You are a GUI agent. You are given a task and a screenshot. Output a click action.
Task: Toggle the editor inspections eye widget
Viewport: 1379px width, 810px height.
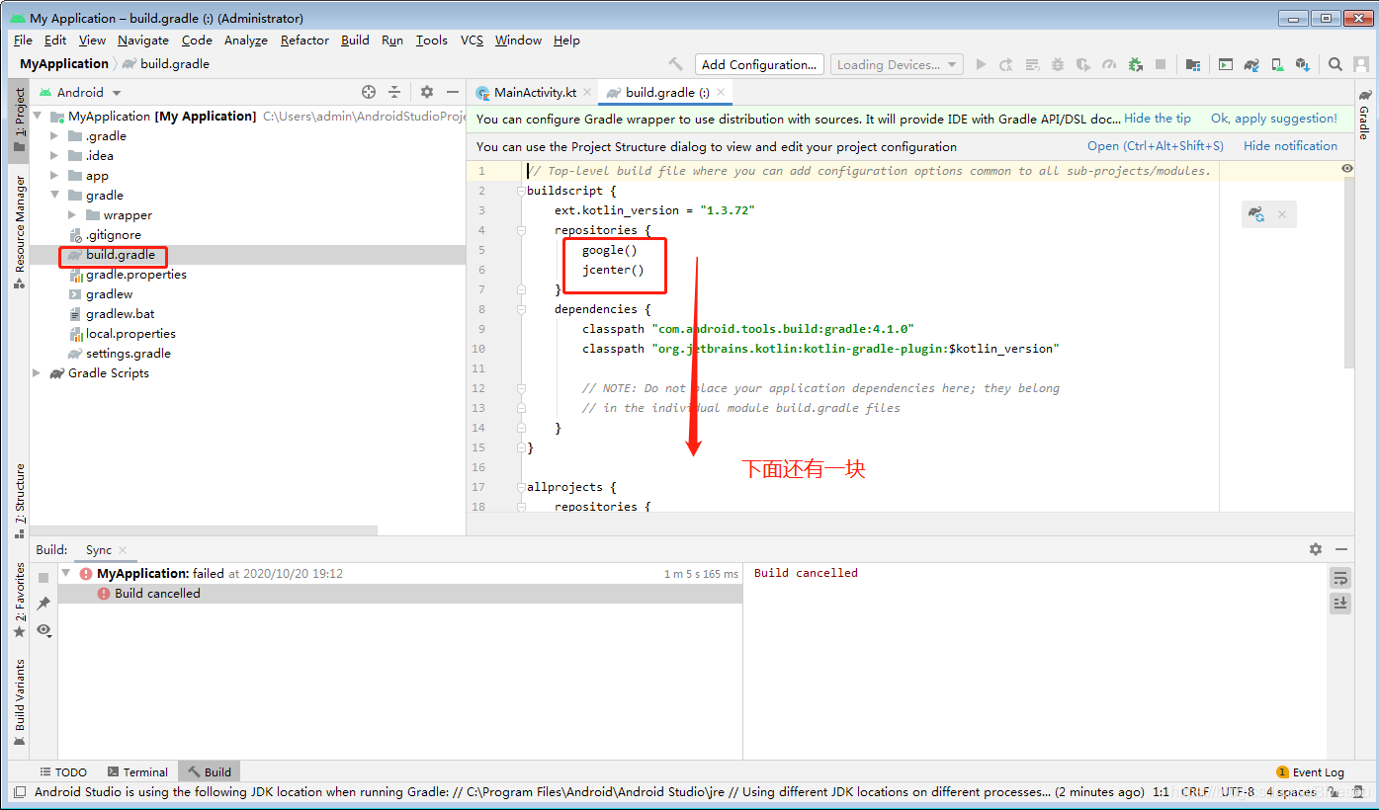[x=1347, y=169]
